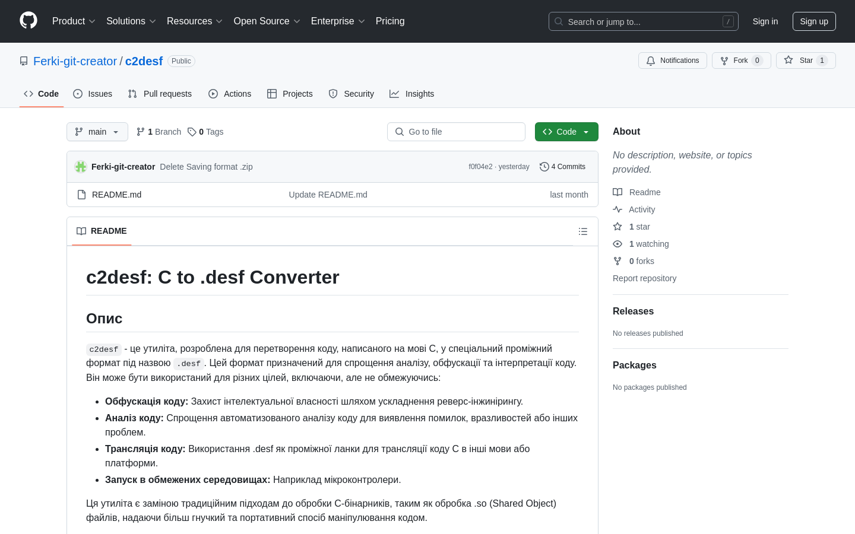Click the Fork count badge 0
Viewport: 855px width, 534px height.
[x=757, y=61]
